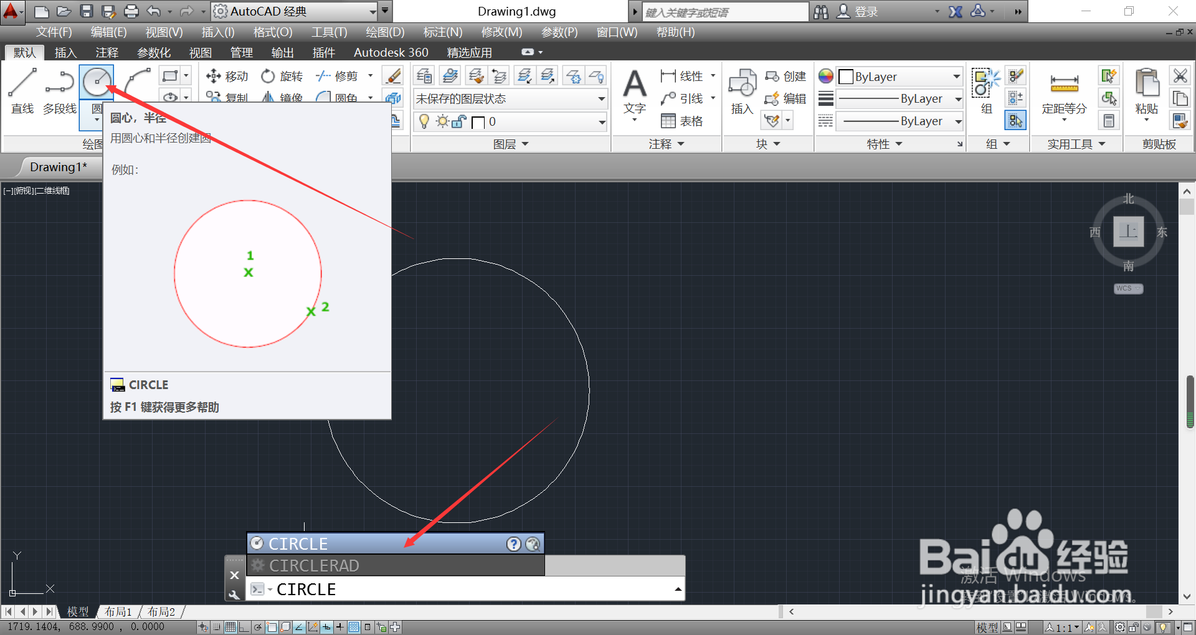Expand the 注释 panel
Screen dimensions: 1196x635
point(667,144)
